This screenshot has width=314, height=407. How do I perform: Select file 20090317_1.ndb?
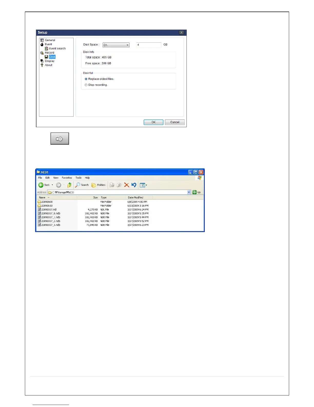click(x=51, y=217)
